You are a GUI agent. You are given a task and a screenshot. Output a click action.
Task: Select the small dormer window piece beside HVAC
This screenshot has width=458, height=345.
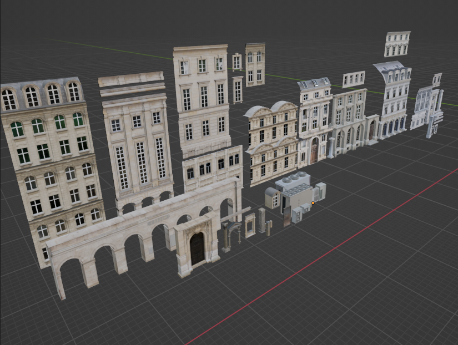point(272,198)
